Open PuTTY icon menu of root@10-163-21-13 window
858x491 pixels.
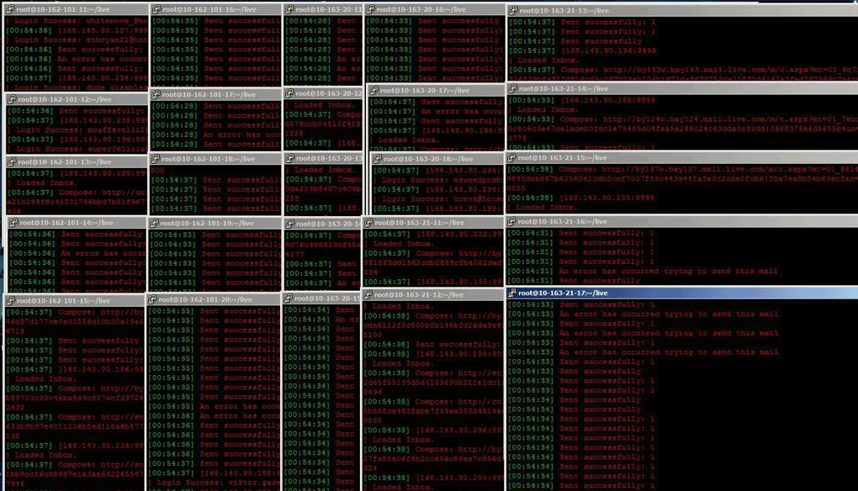point(513,10)
